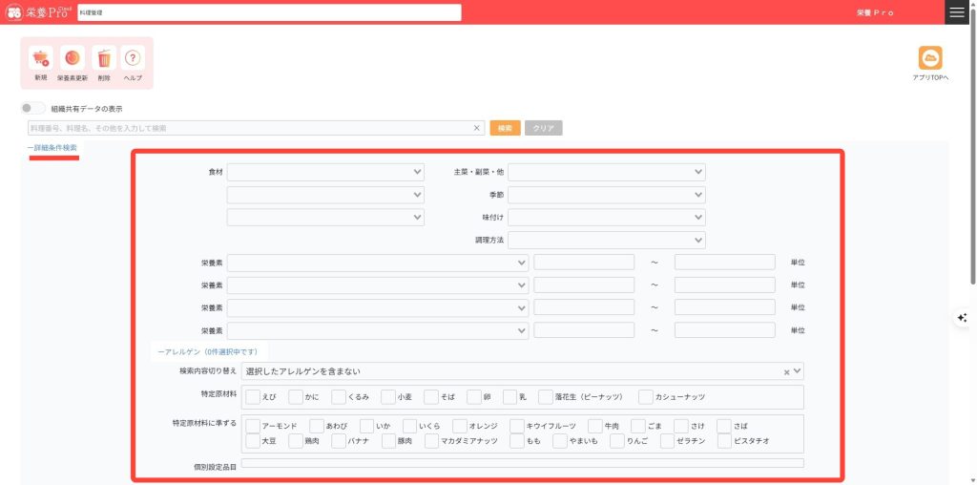Check the バナナ checkbox
Screen dimensions: 977x485
click(339, 441)
